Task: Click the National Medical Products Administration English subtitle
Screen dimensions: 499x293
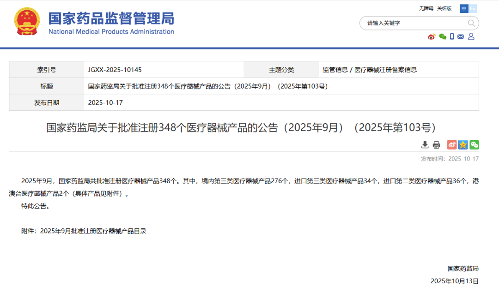Action: [x=111, y=31]
